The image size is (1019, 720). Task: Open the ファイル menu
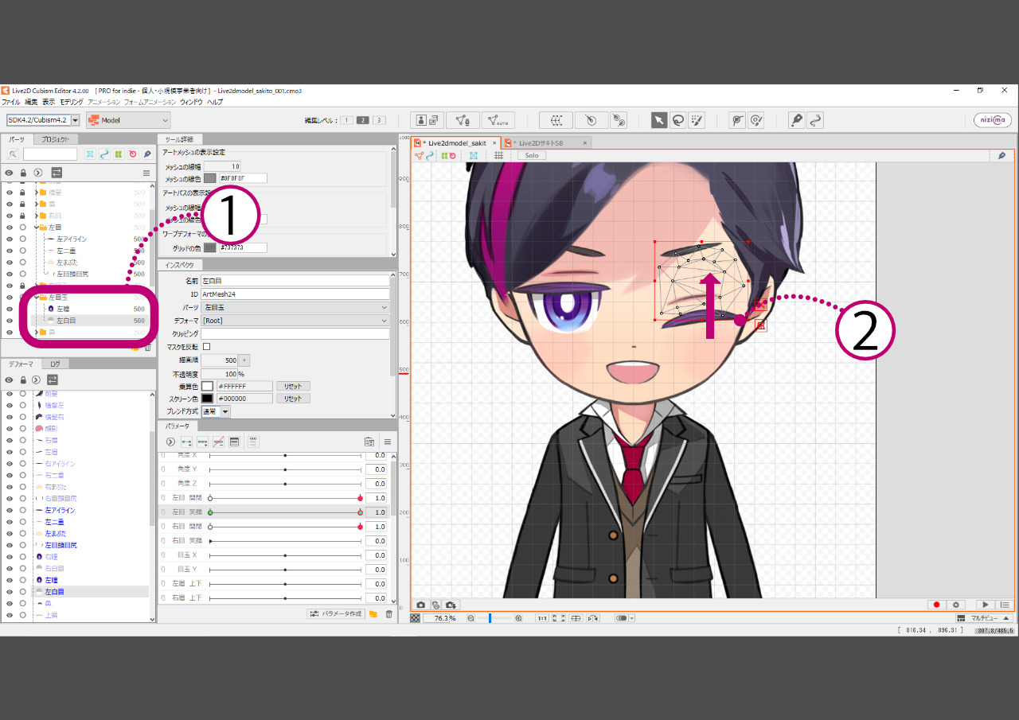[x=10, y=102]
